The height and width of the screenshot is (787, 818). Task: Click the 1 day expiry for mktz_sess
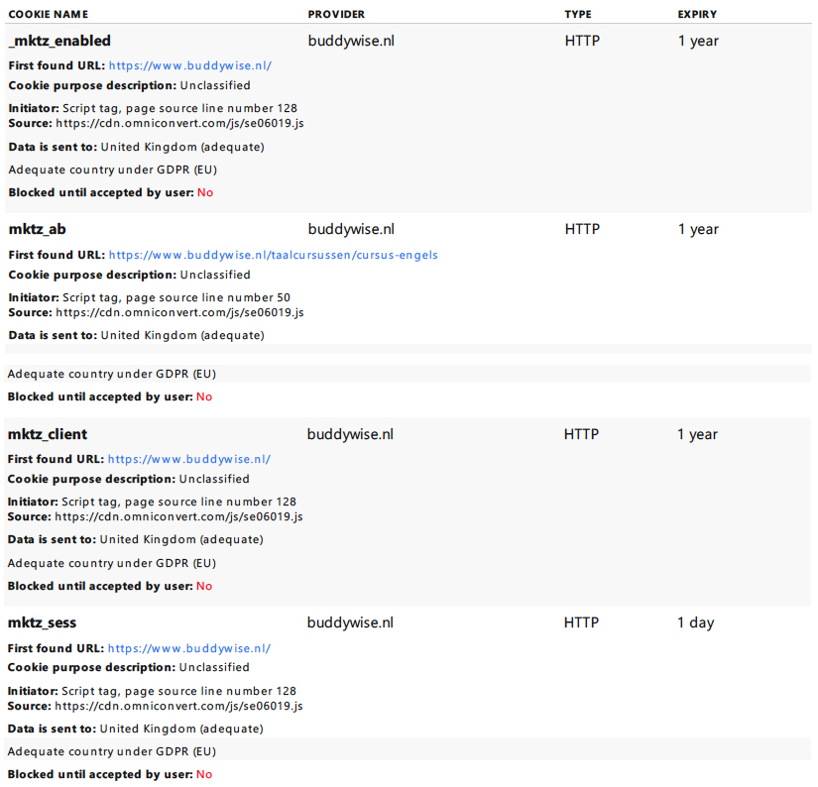click(x=695, y=622)
